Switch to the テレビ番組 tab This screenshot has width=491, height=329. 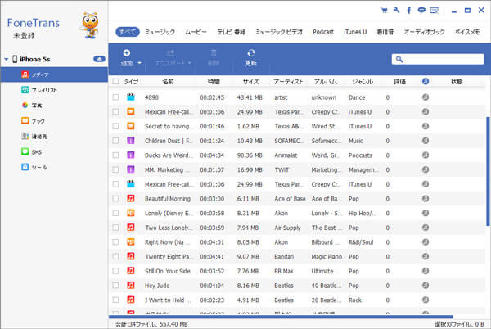pos(232,32)
